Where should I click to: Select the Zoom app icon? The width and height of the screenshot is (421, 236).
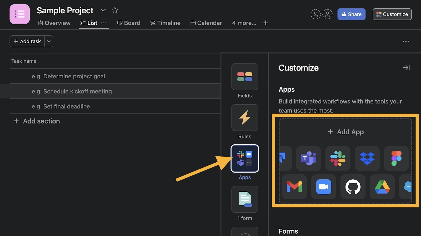coord(323,187)
